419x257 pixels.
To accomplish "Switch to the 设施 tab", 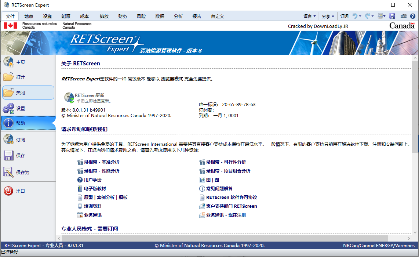I will (47, 16).
